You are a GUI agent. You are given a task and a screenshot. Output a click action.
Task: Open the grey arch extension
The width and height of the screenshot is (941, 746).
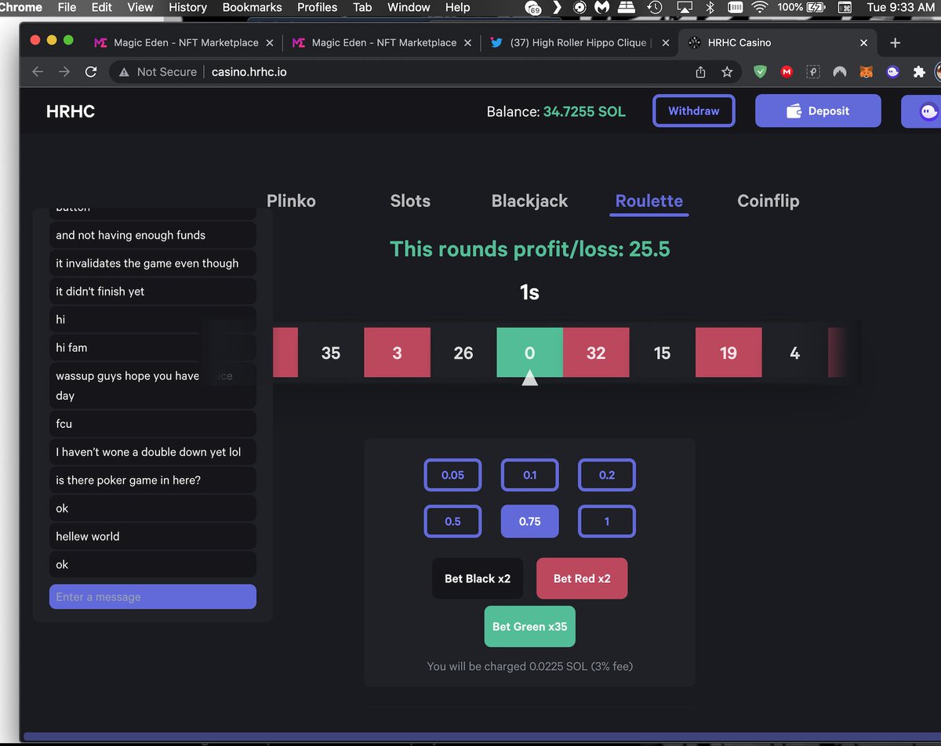(x=840, y=71)
